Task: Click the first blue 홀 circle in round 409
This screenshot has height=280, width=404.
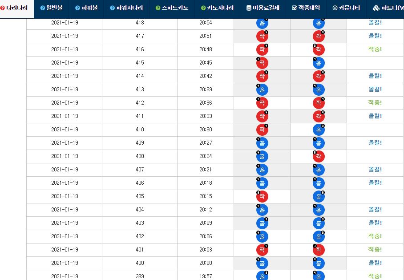Action: coord(263,143)
